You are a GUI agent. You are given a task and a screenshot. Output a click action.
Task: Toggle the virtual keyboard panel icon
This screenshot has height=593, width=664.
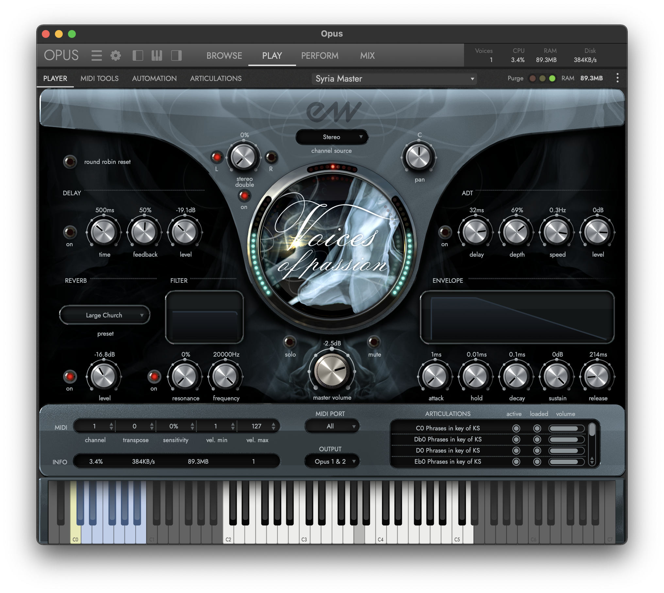tap(157, 56)
